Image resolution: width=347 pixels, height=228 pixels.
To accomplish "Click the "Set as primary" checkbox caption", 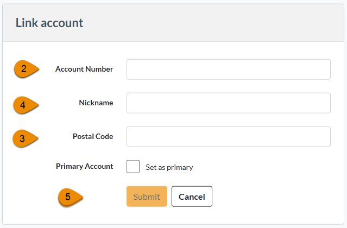I will [x=169, y=167].
